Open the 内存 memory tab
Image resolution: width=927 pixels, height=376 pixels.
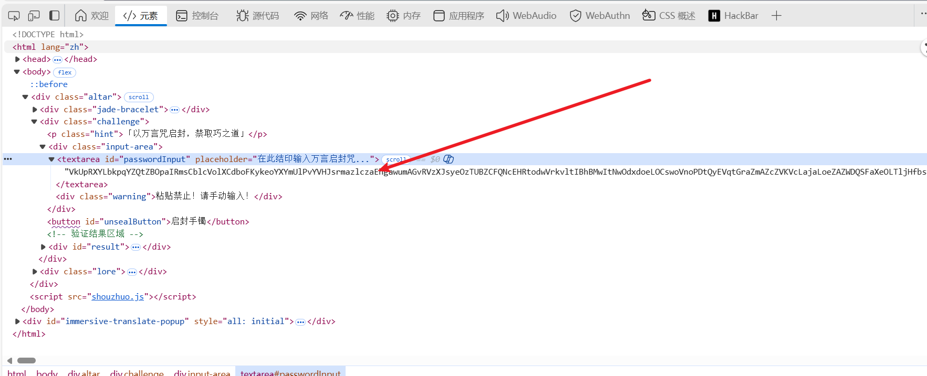pos(403,16)
